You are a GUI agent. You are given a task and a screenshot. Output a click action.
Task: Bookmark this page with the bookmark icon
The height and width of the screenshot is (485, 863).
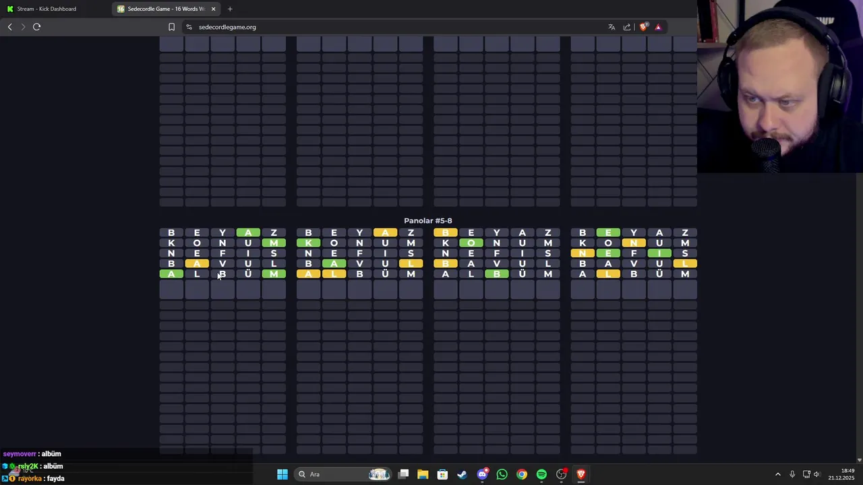coord(171,27)
